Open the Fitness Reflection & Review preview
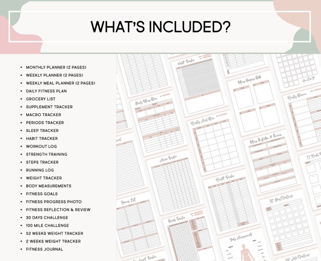 coord(272,163)
